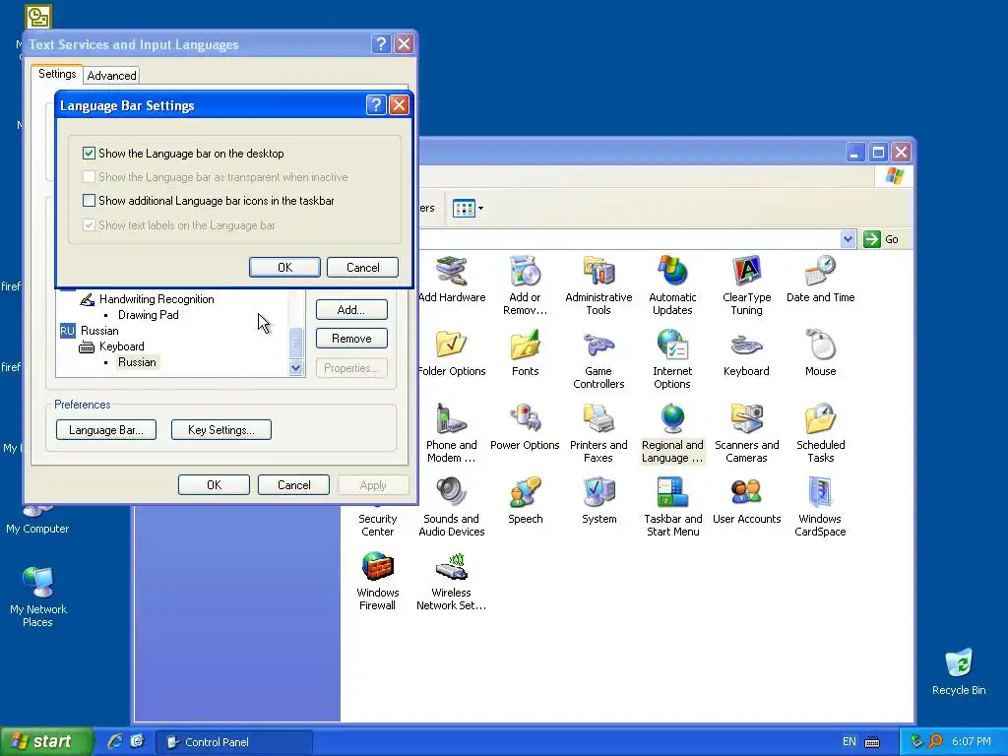Click Language Bar Settings help button

[x=376, y=104]
